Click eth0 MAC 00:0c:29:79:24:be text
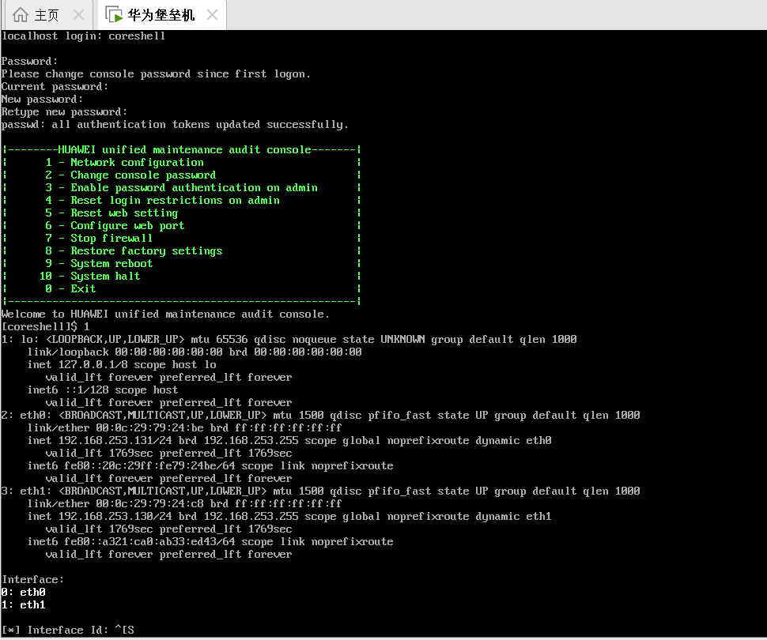The height and width of the screenshot is (640, 767). click(149, 427)
